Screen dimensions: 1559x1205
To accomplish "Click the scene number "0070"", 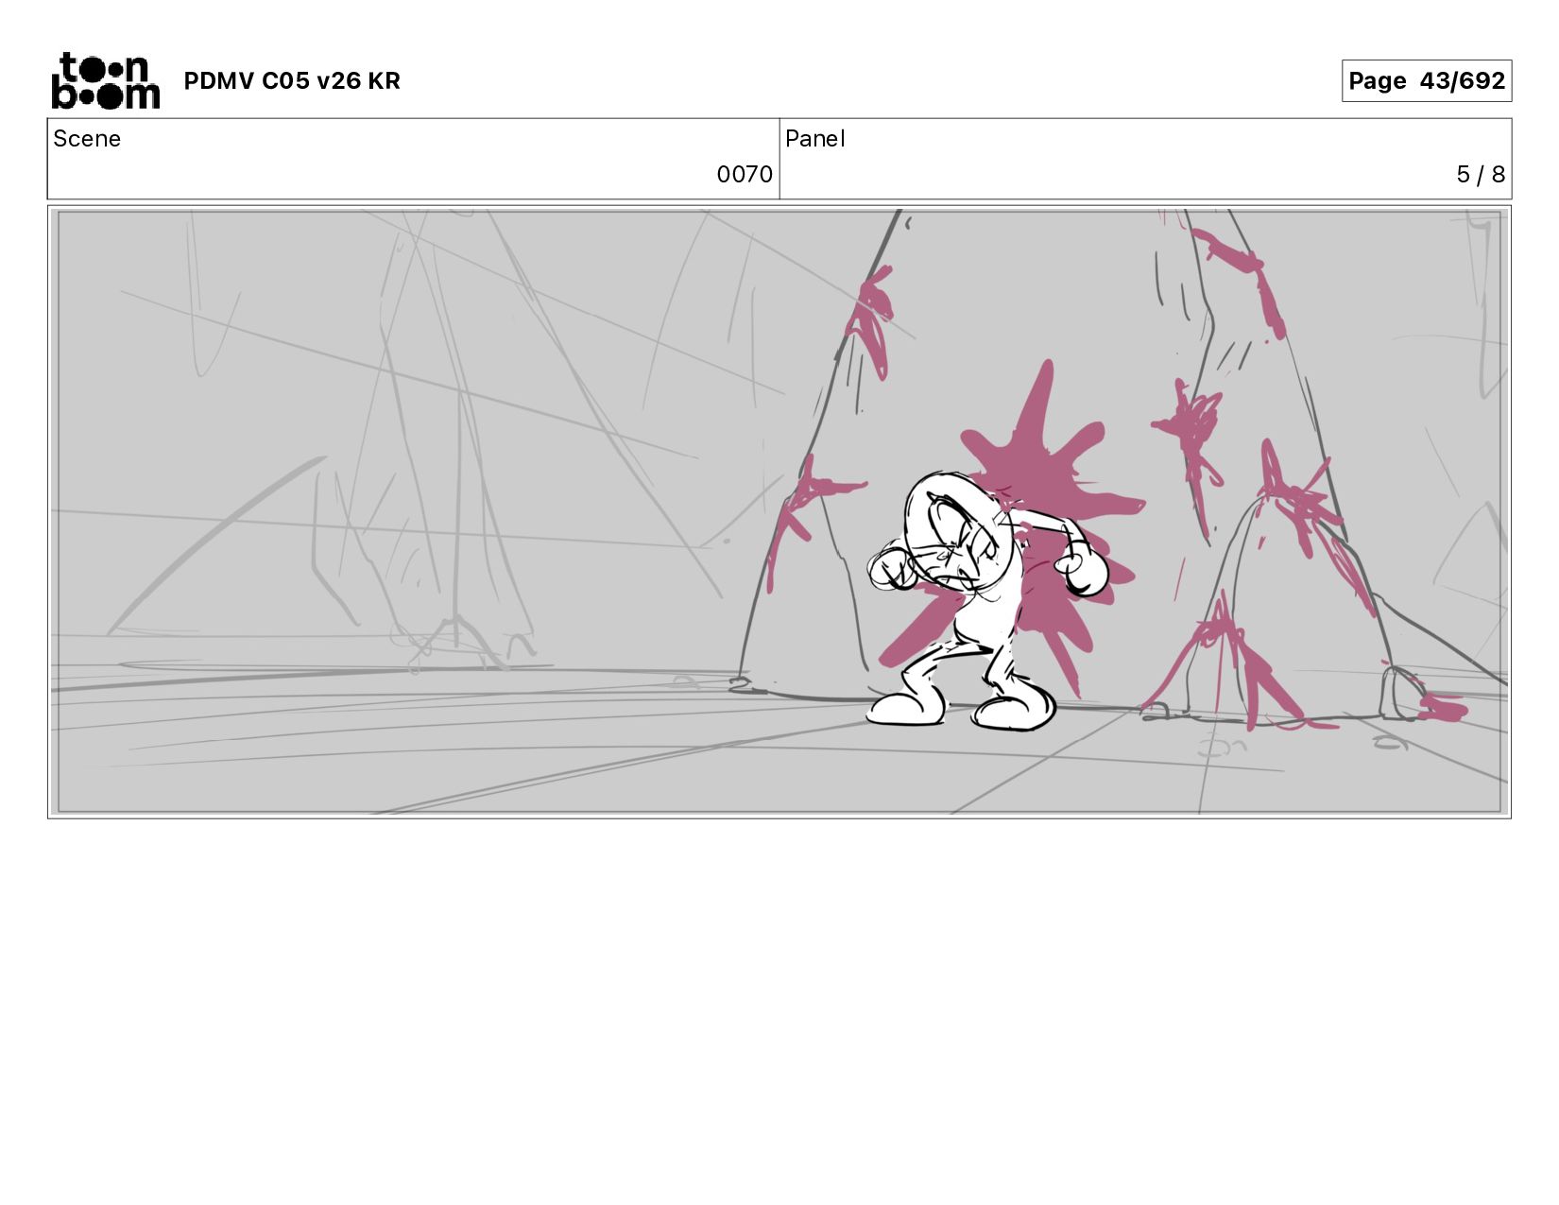I will pyautogui.click(x=745, y=175).
